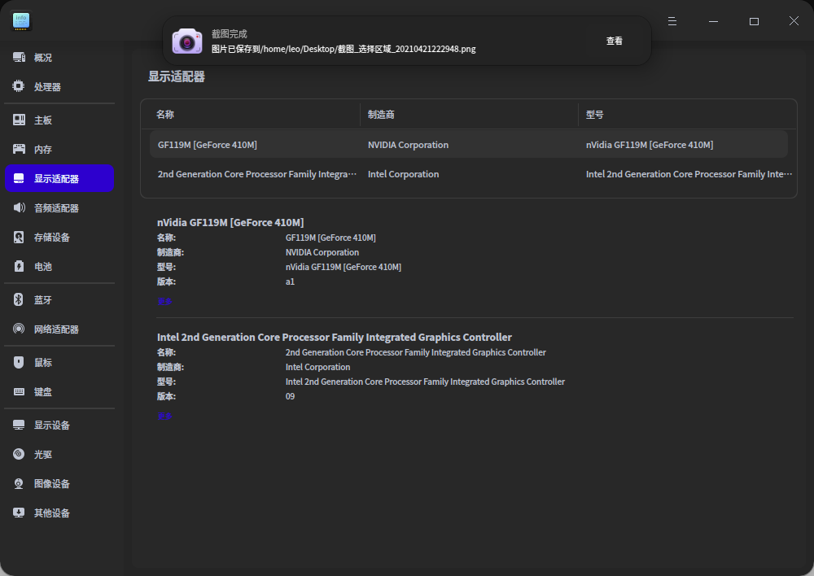Open the 主板 sidebar entry
The image size is (814, 576).
[x=59, y=120]
